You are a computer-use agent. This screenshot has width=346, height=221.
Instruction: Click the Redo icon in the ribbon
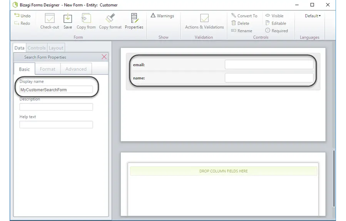17,23
